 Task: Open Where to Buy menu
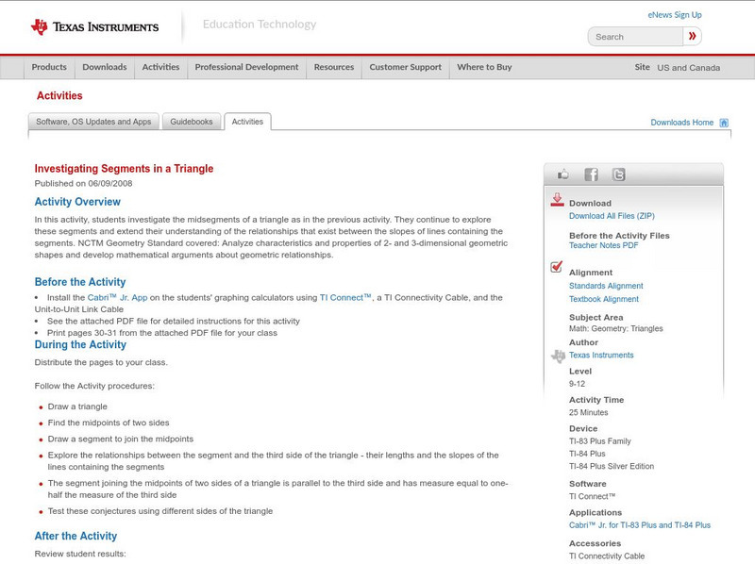(484, 67)
